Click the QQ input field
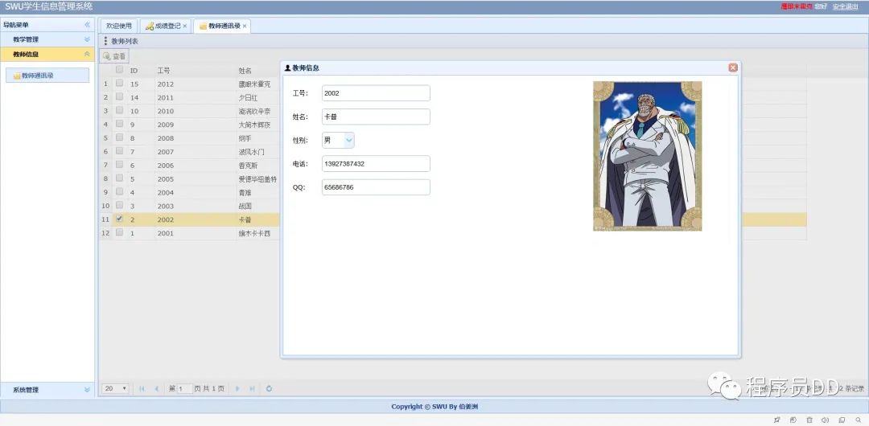 pos(376,187)
